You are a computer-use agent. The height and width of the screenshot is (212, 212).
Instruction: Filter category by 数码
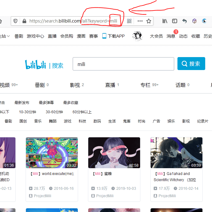click(x=97, y=121)
